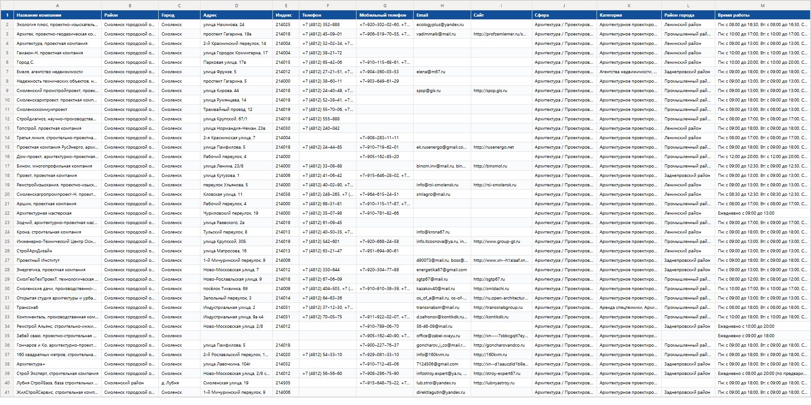Select phone cell '+7 (4812) 240–042'

click(x=328, y=128)
